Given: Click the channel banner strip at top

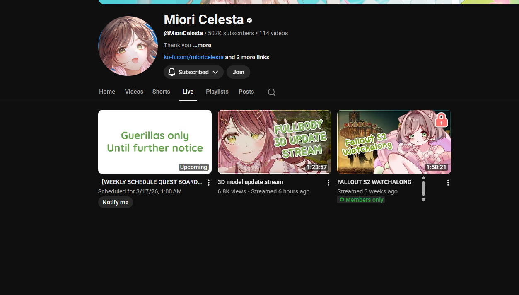Looking at the screenshot, I should tap(309, 2).
